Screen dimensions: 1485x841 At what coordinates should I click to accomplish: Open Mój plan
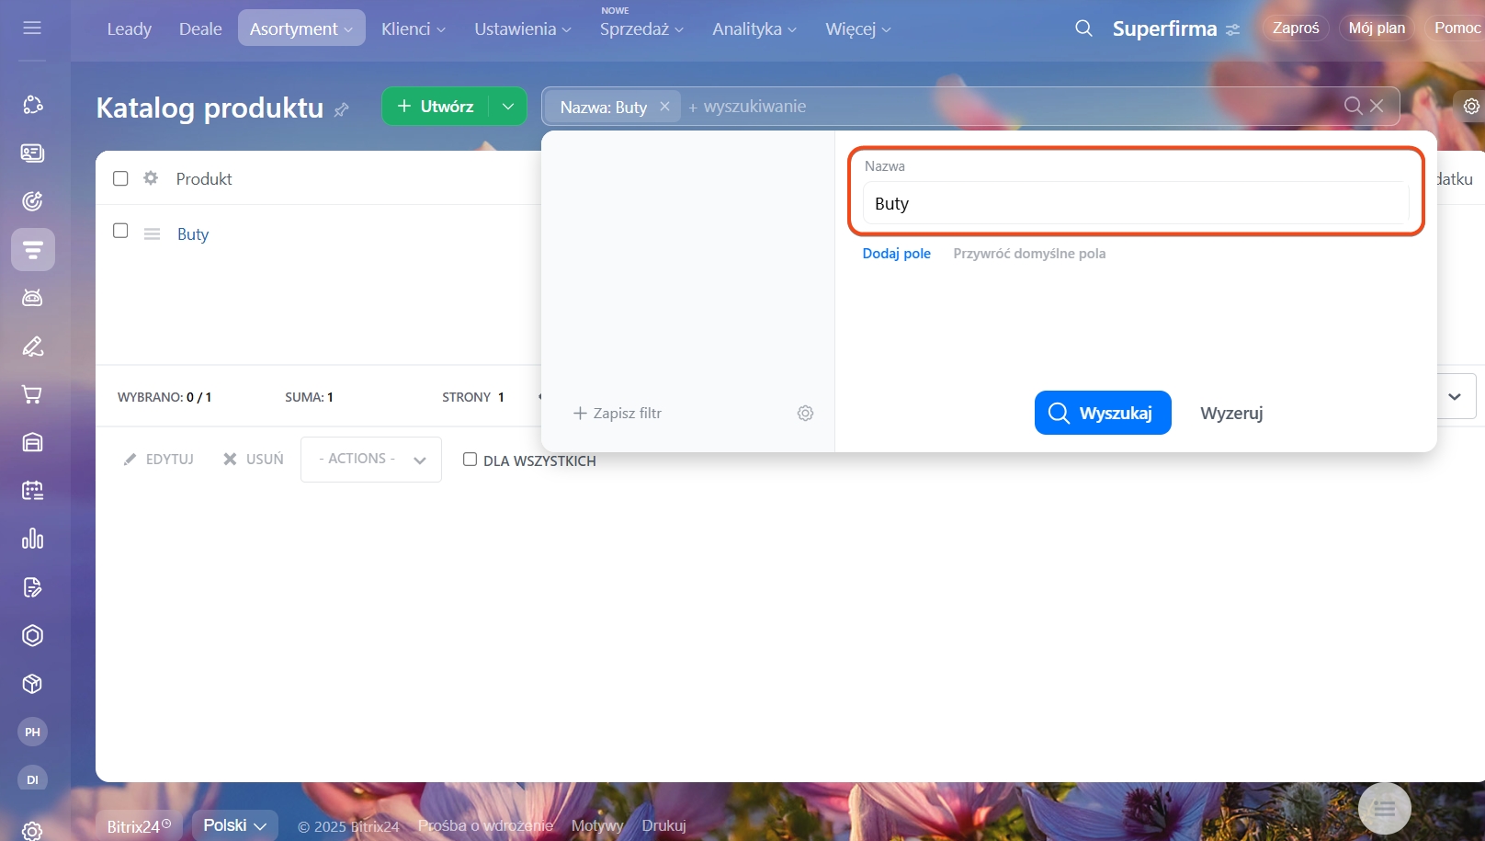tap(1377, 28)
